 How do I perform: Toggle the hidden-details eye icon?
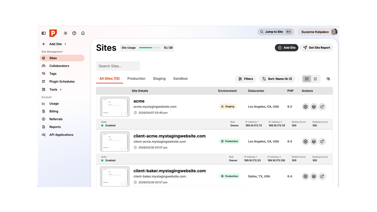coord(328,79)
